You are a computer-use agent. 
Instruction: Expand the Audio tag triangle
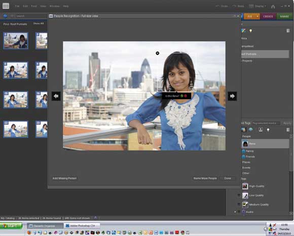coord(235,212)
